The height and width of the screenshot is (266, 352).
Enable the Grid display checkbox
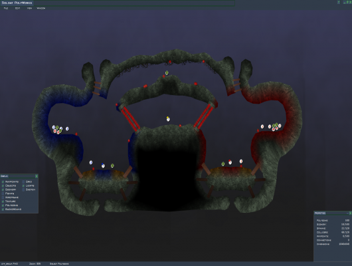point(23,182)
